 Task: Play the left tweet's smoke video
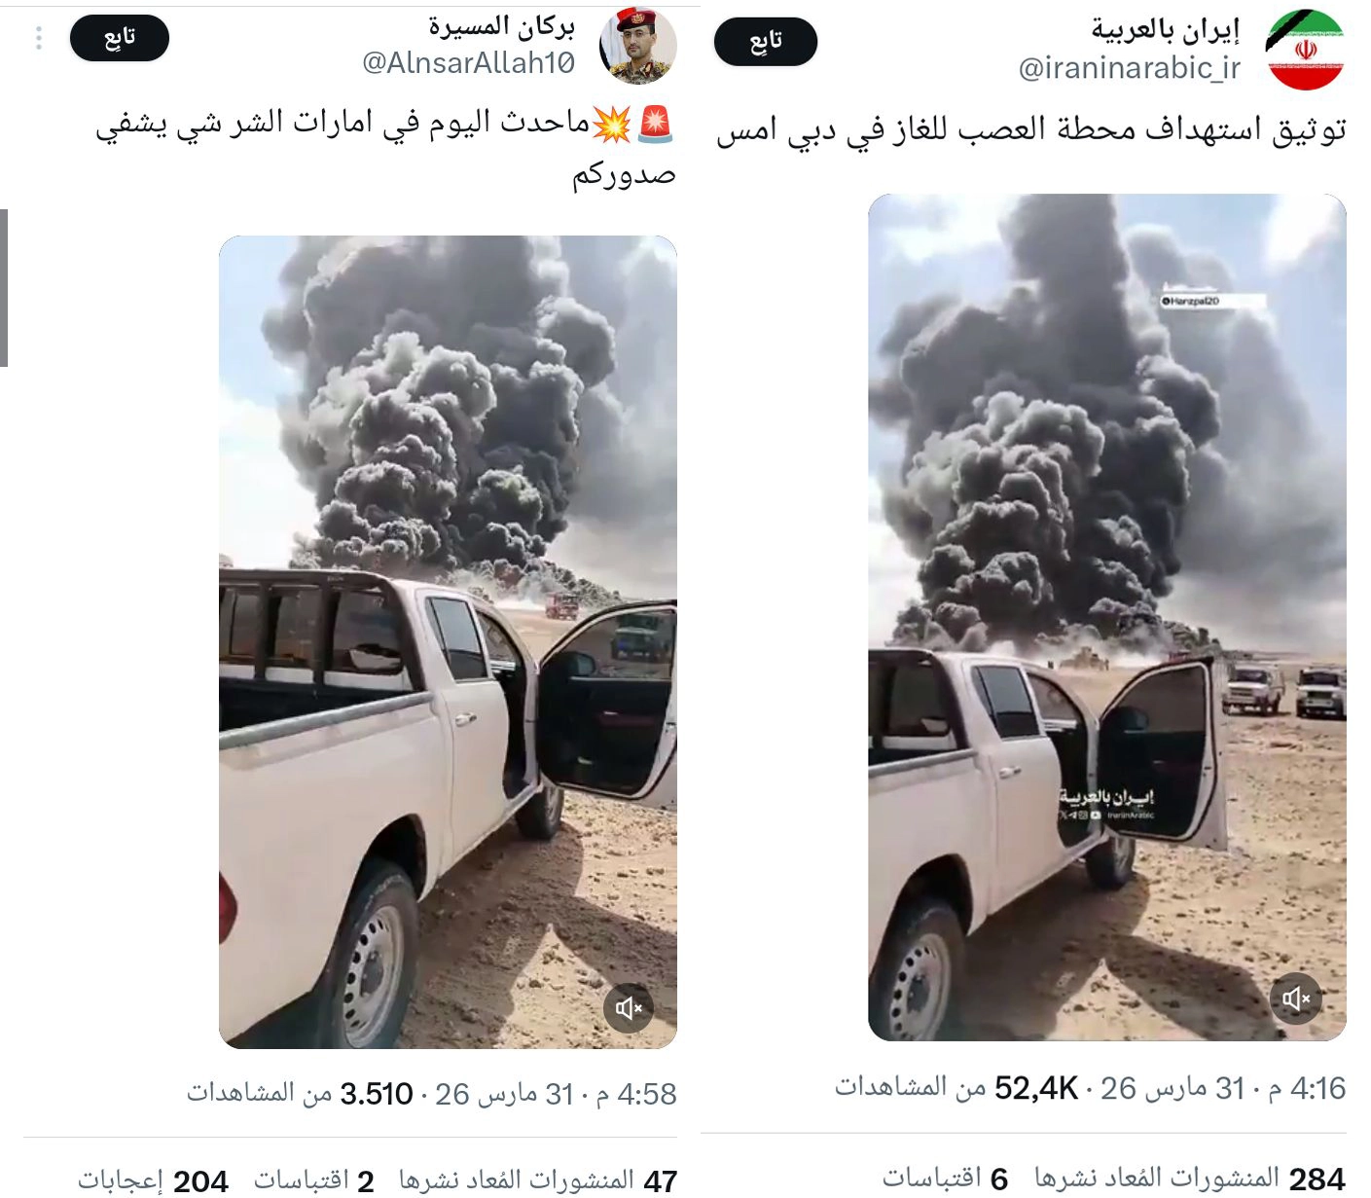click(448, 641)
